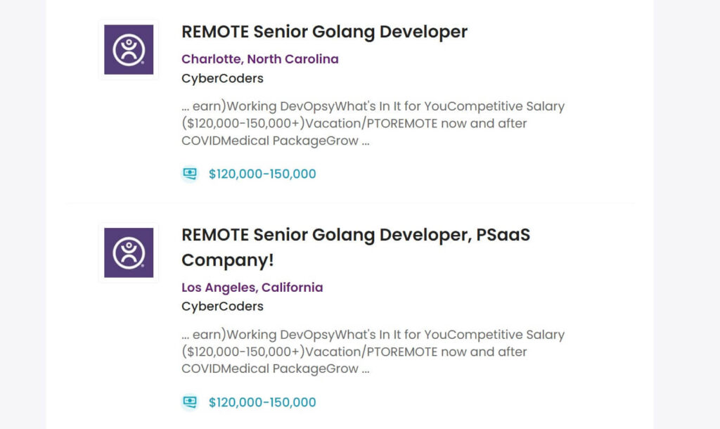Click salary money icon in Charlotte listing
This screenshot has width=720, height=429.
pyautogui.click(x=190, y=174)
